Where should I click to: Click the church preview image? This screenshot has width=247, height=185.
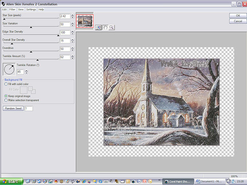(x=162, y=102)
